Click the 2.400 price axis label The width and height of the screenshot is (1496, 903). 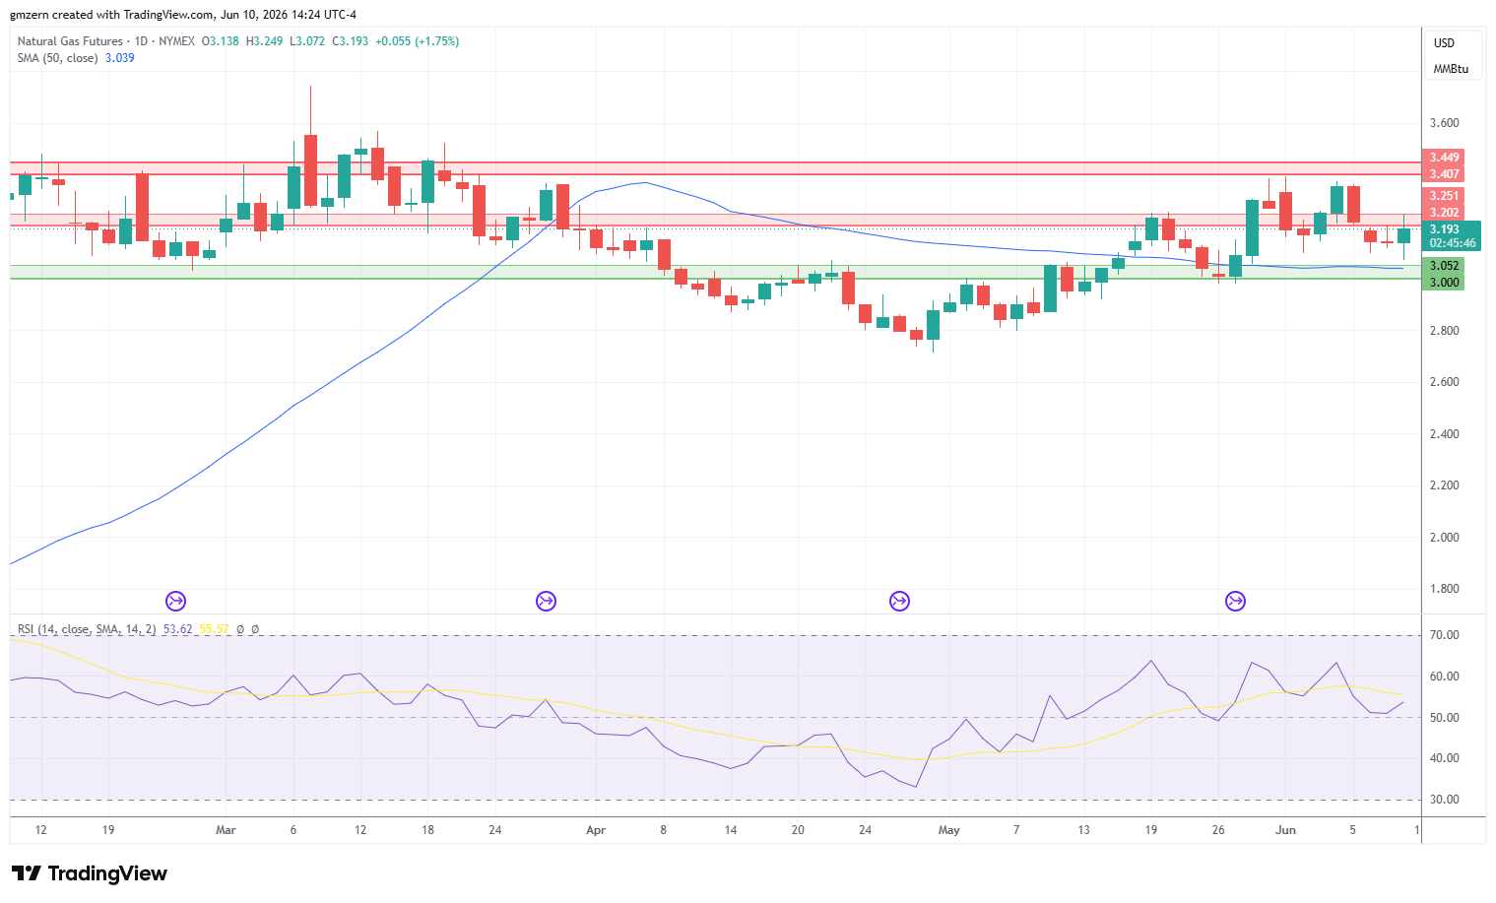(x=1445, y=434)
